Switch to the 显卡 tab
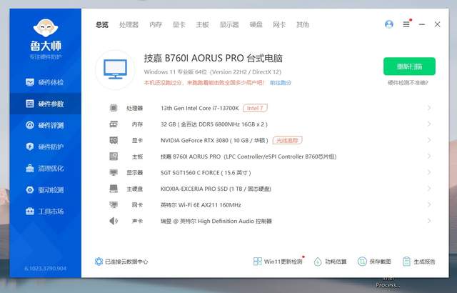Screen dimensions: 457x293 179,25
